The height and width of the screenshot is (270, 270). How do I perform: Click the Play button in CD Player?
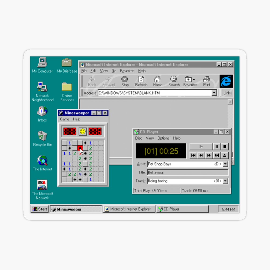pos(201,146)
